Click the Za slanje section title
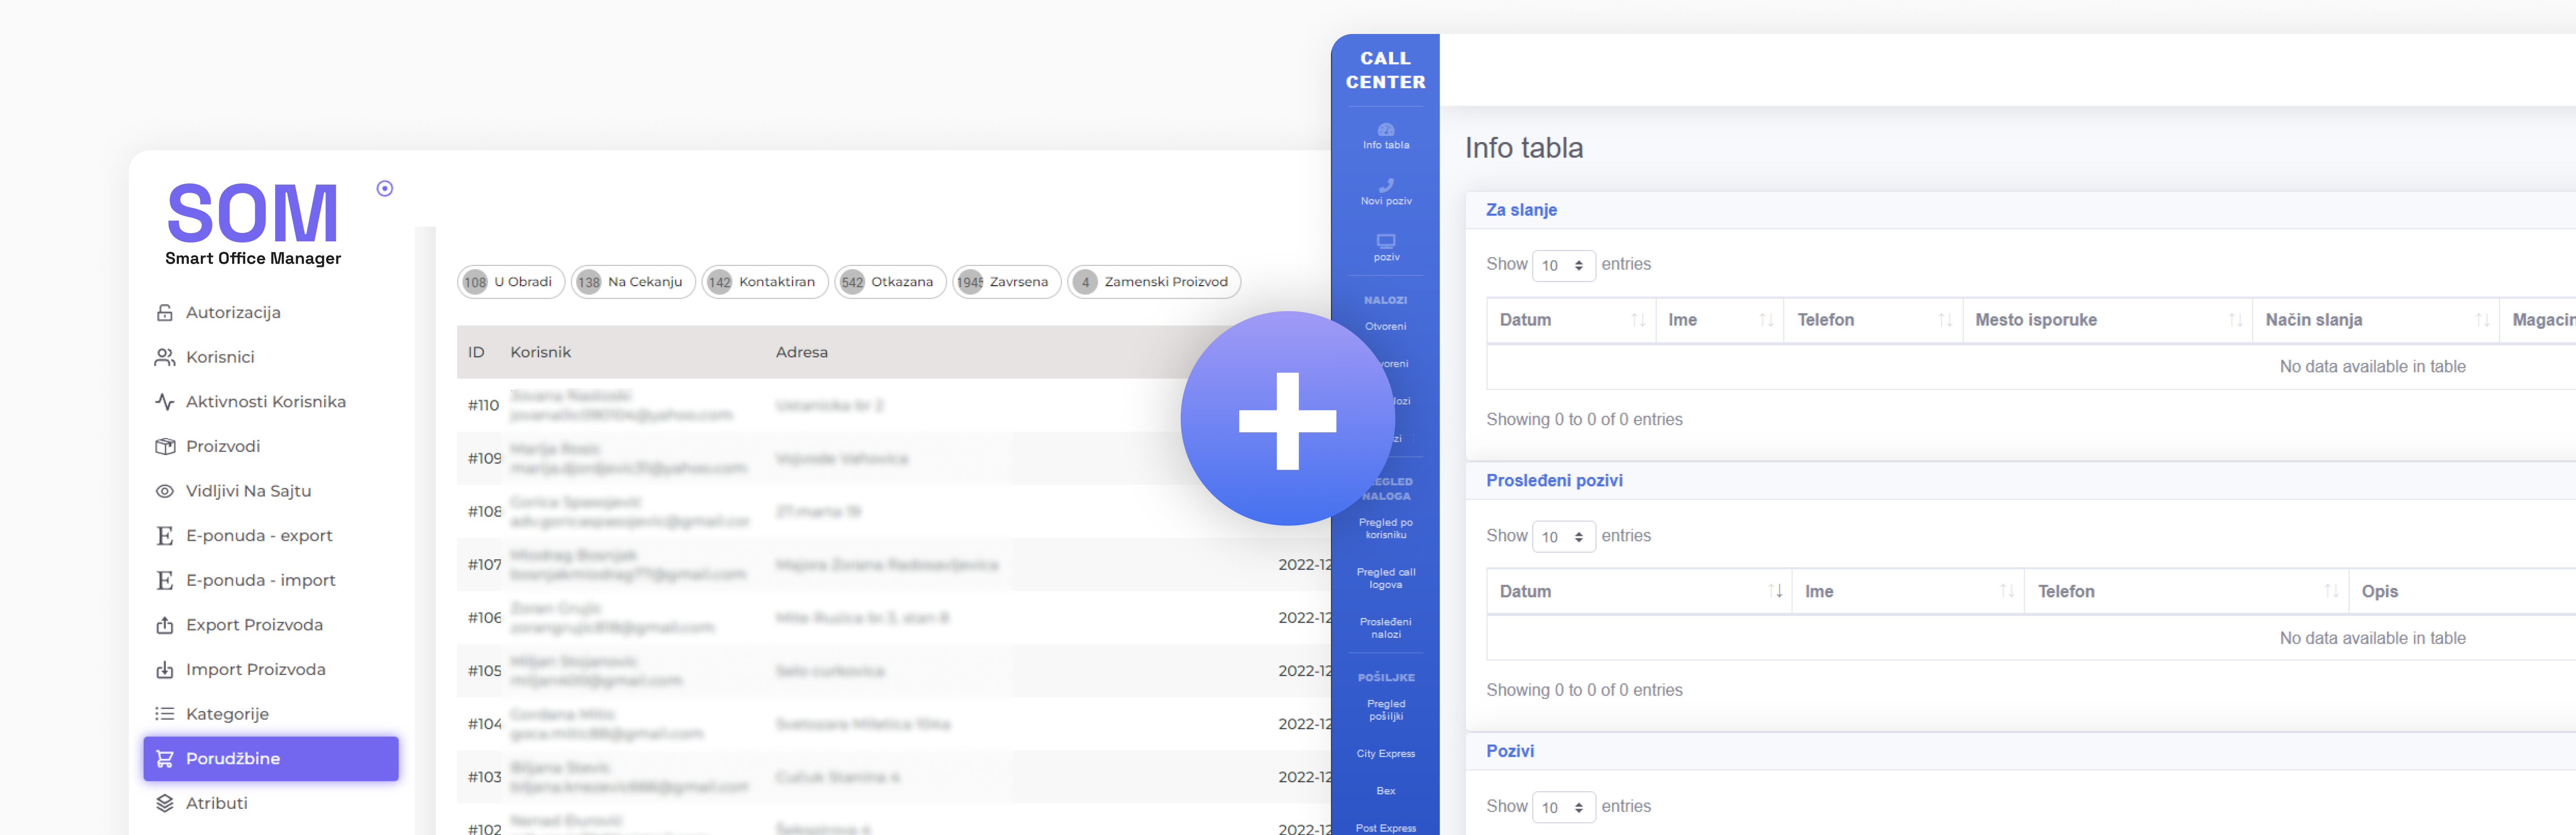 (1521, 210)
